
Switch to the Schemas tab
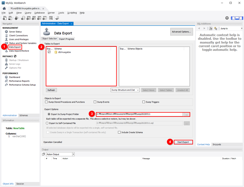24,115
